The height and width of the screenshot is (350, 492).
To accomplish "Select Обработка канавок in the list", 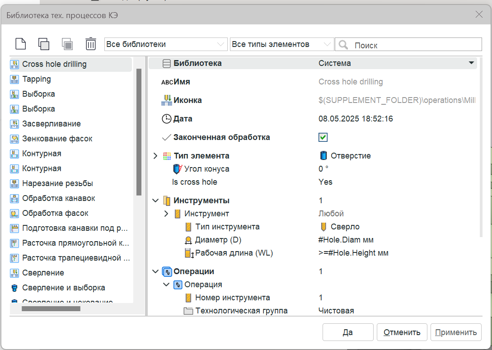I will coord(58,198).
